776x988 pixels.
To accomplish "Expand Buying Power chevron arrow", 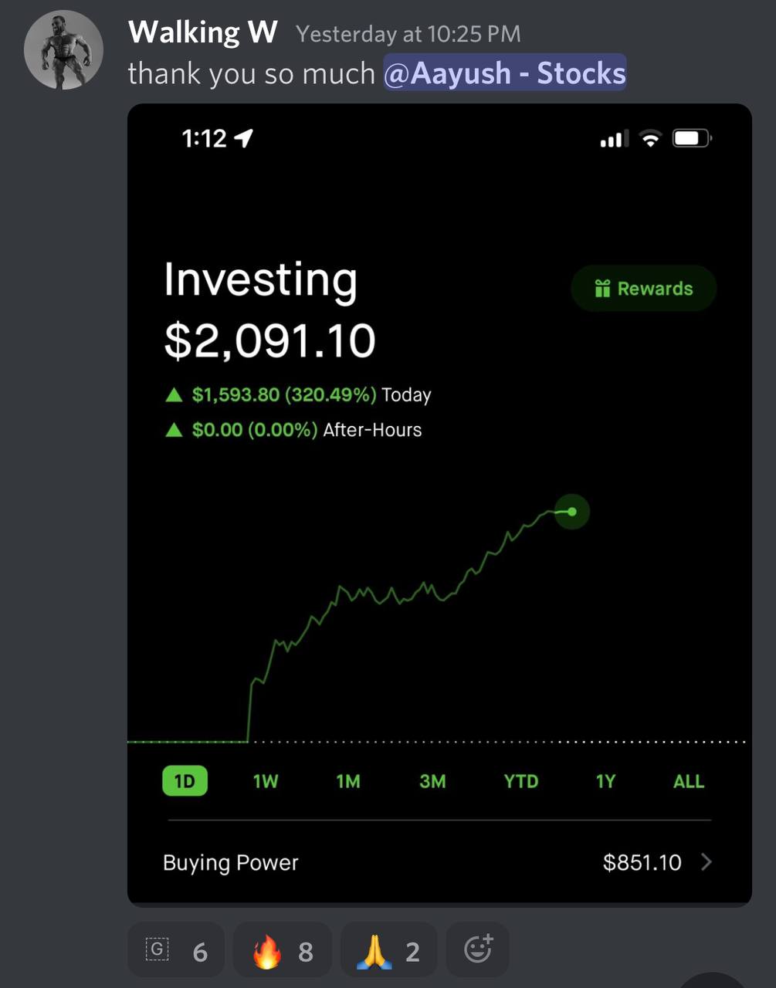I will tap(706, 862).
